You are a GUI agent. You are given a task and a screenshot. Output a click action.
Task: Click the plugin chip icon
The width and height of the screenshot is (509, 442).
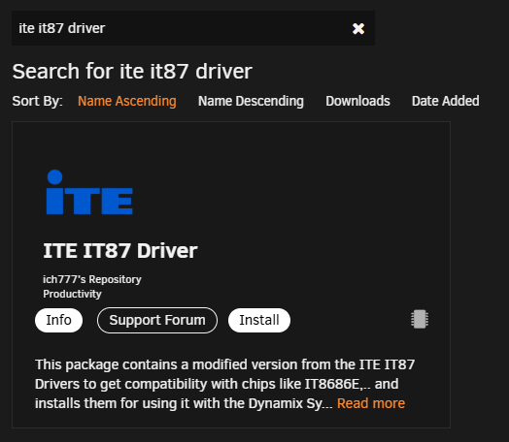click(420, 319)
